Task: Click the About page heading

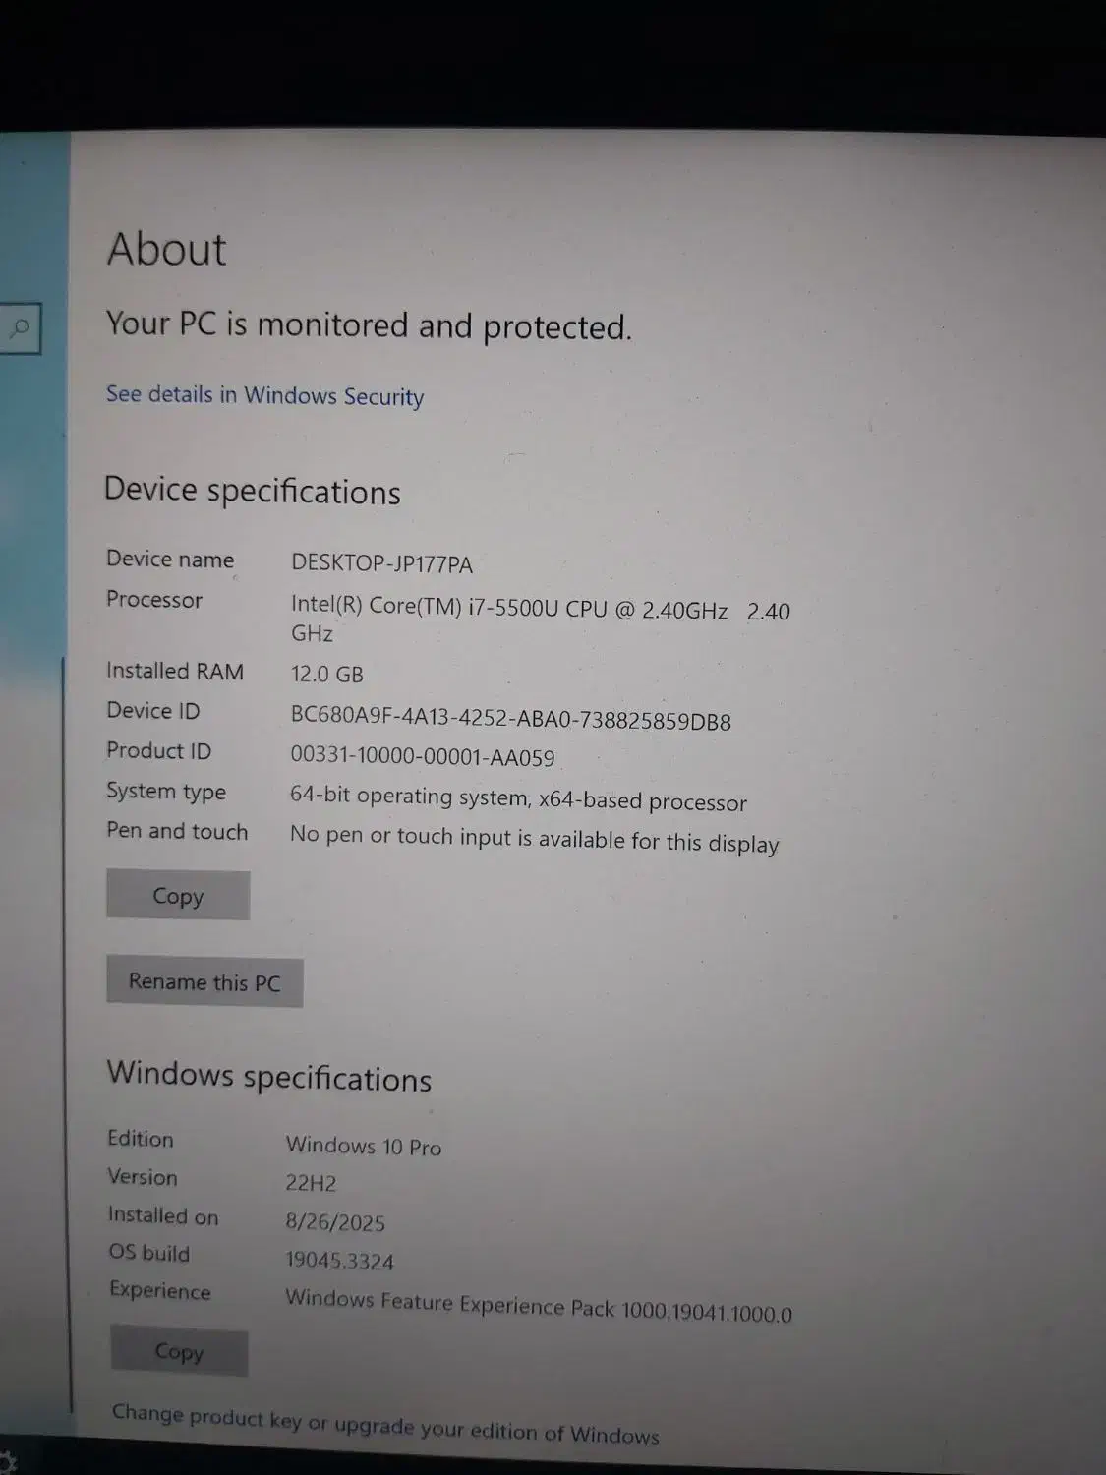Action: click(x=166, y=249)
